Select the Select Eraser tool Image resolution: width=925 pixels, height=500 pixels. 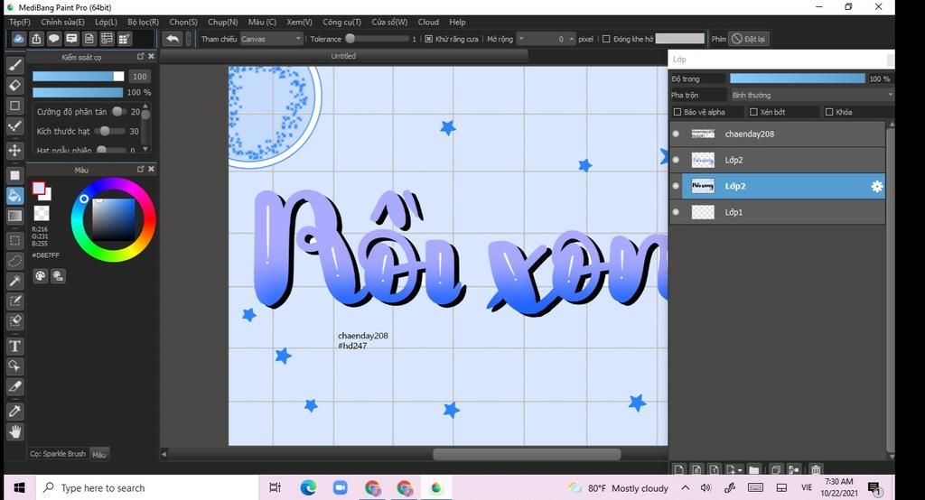(14, 321)
